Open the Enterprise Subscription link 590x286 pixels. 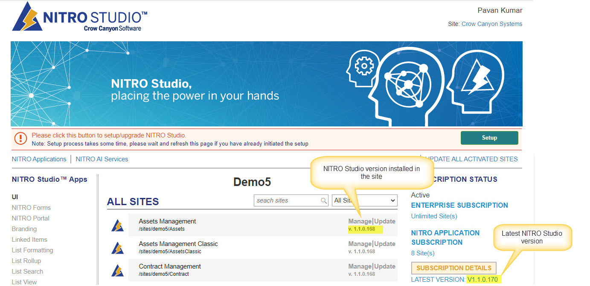click(459, 205)
